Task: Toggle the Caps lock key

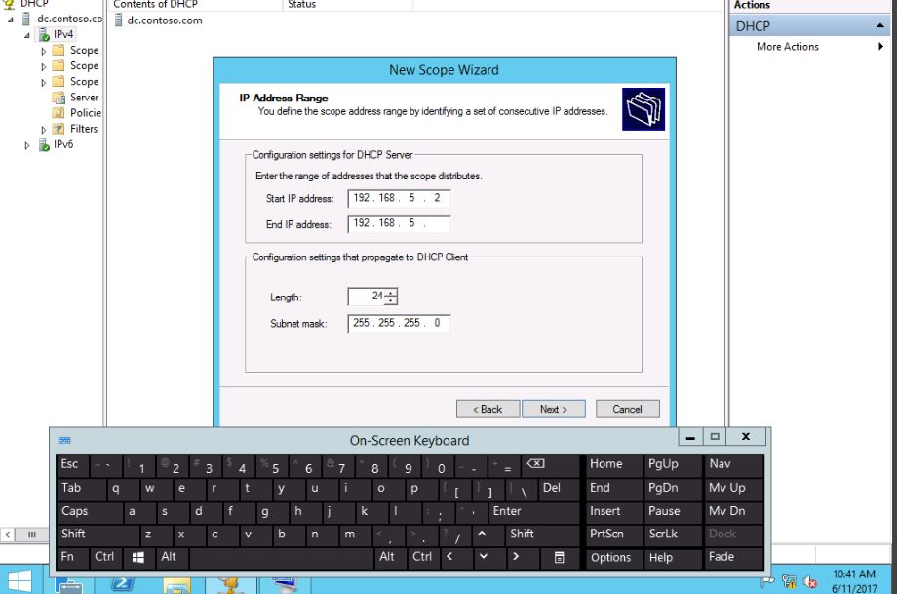Action: point(75,511)
